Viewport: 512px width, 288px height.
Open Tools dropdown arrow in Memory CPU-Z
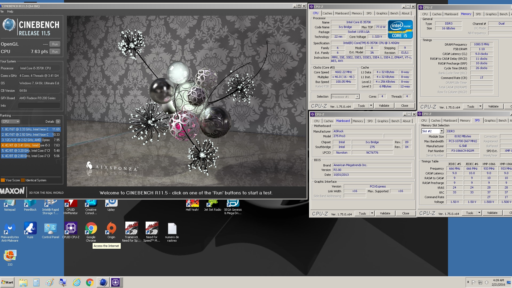[480, 107]
